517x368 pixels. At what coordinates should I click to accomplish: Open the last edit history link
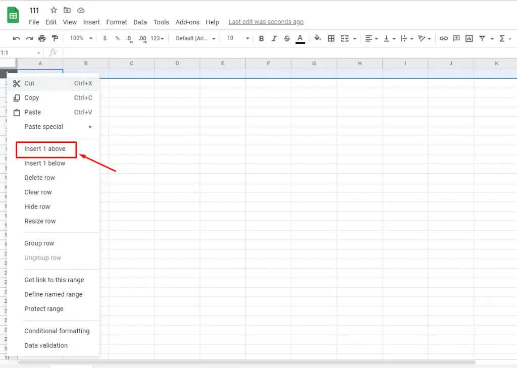coord(266,22)
